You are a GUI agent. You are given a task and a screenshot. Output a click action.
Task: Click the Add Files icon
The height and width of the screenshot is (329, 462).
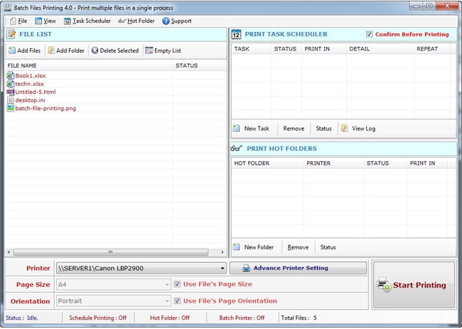tap(12, 50)
